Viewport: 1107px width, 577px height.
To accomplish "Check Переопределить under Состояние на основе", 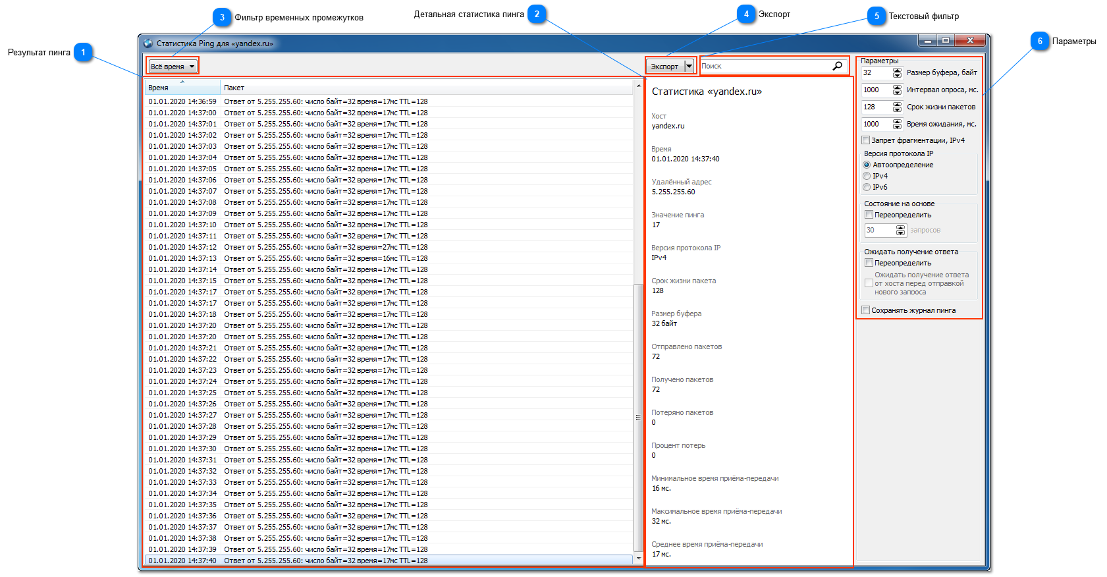I will (x=869, y=215).
